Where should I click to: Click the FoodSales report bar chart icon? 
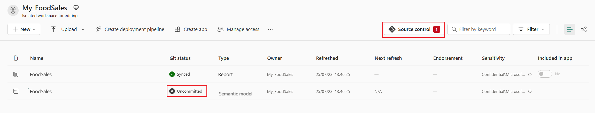click(16, 74)
